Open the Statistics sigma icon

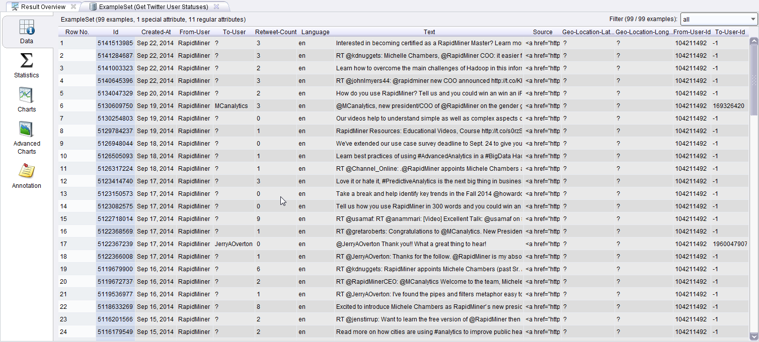coord(26,61)
